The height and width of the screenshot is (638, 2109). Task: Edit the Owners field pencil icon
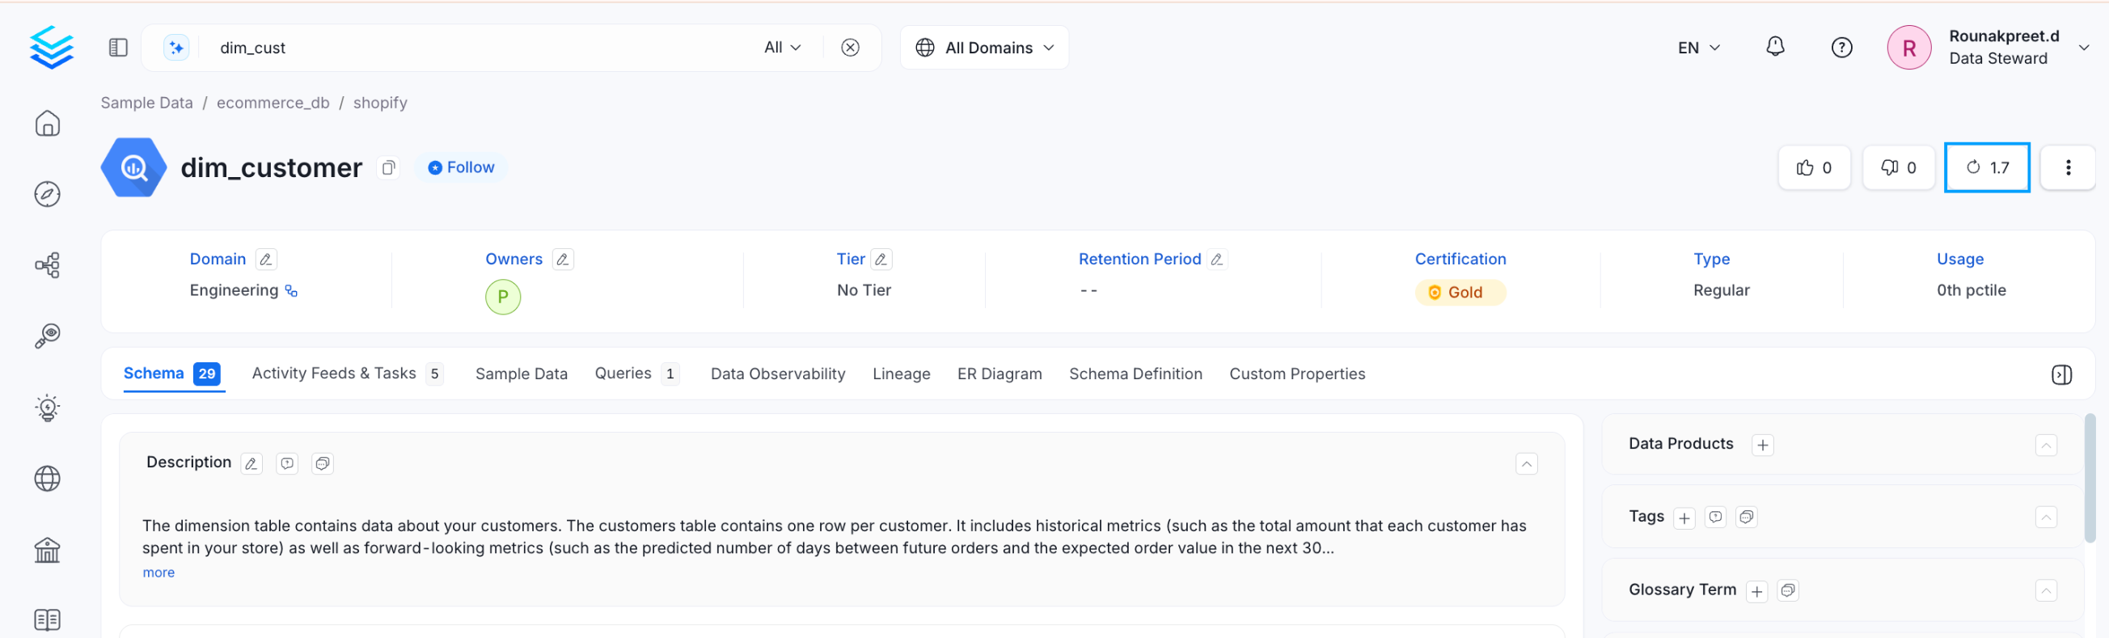(x=563, y=260)
